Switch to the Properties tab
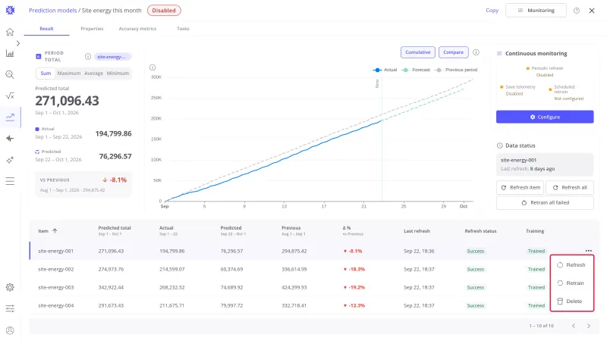This screenshot has width=607, height=341. coord(92,29)
